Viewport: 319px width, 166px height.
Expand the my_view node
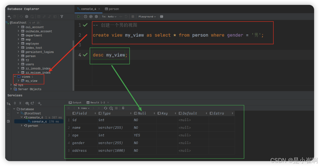pos(18,81)
